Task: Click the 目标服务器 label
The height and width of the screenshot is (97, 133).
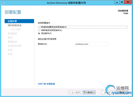Action: coord(123,11)
